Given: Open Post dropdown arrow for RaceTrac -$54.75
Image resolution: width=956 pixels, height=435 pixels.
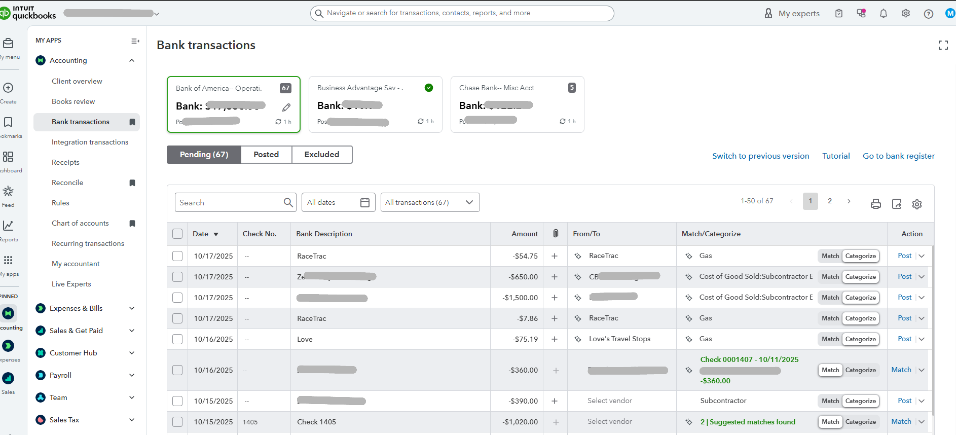Looking at the screenshot, I should point(922,256).
